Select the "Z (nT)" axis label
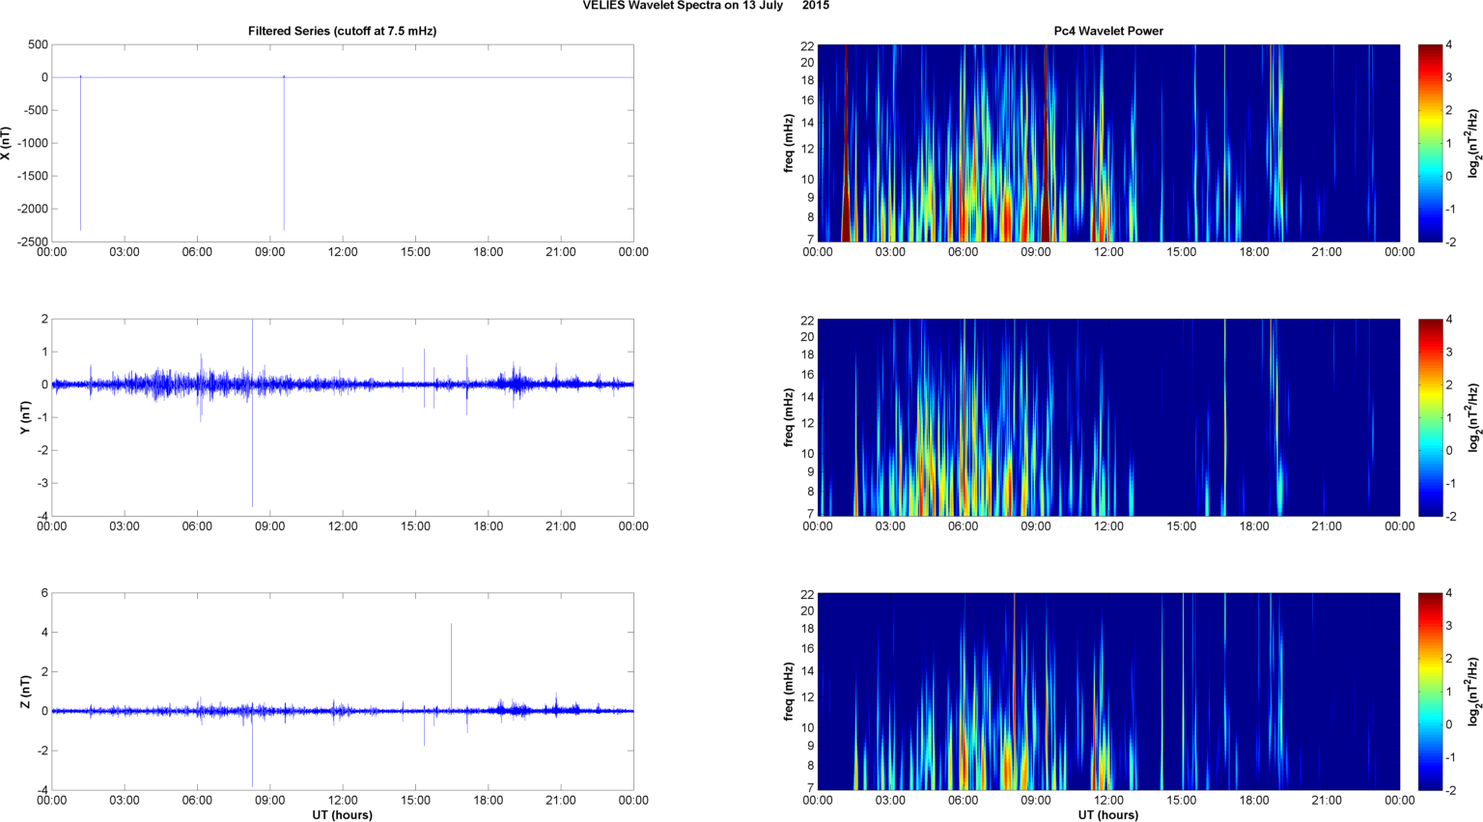1483x822 pixels. click(26, 692)
